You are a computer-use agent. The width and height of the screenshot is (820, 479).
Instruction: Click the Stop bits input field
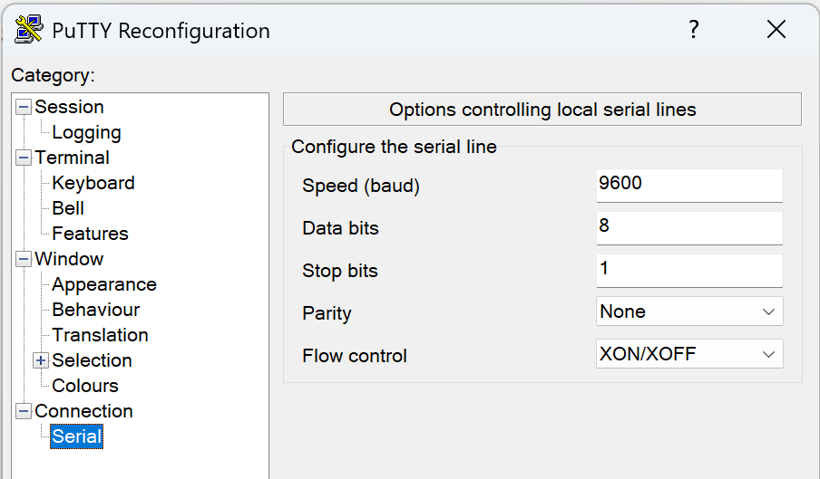[689, 270]
